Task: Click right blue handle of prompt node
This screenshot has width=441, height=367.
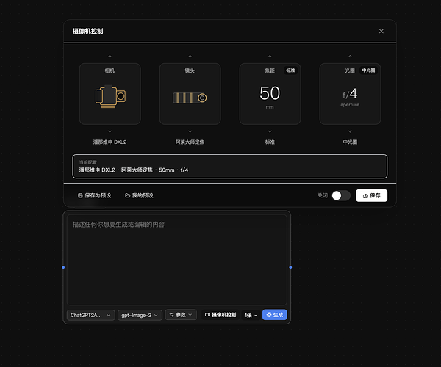Action: pos(290,267)
